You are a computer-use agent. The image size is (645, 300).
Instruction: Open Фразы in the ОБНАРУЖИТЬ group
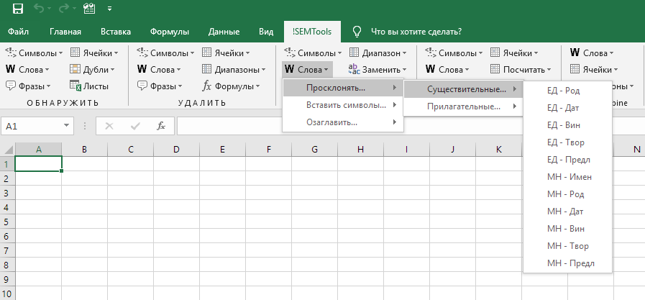point(28,86)
